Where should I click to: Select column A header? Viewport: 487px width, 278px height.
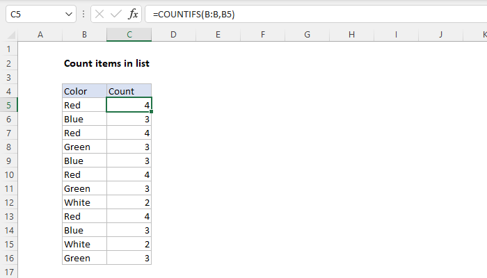(40, 35)
